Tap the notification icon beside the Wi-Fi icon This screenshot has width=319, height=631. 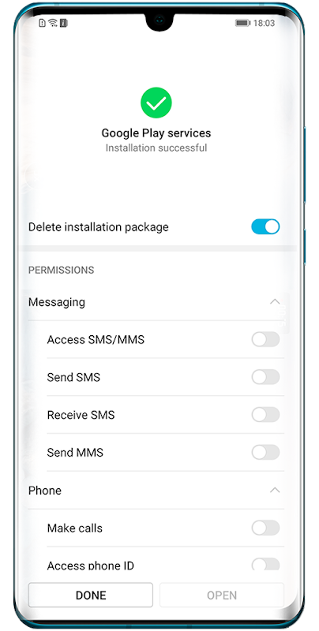point(63,23)
